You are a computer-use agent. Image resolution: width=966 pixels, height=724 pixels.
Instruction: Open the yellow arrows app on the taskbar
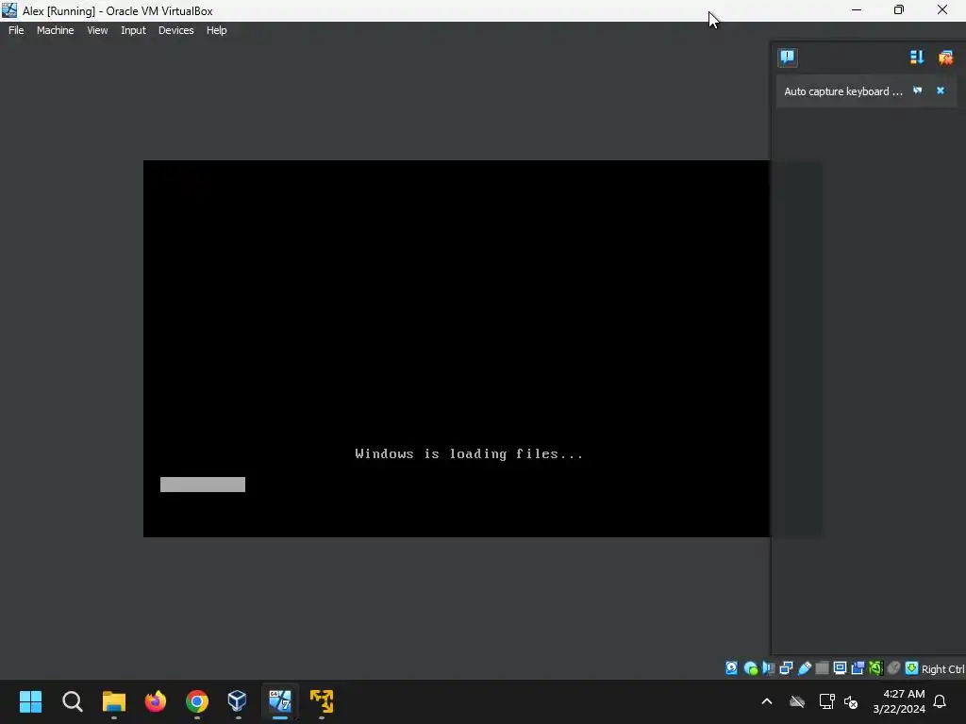tap(322, 701)
